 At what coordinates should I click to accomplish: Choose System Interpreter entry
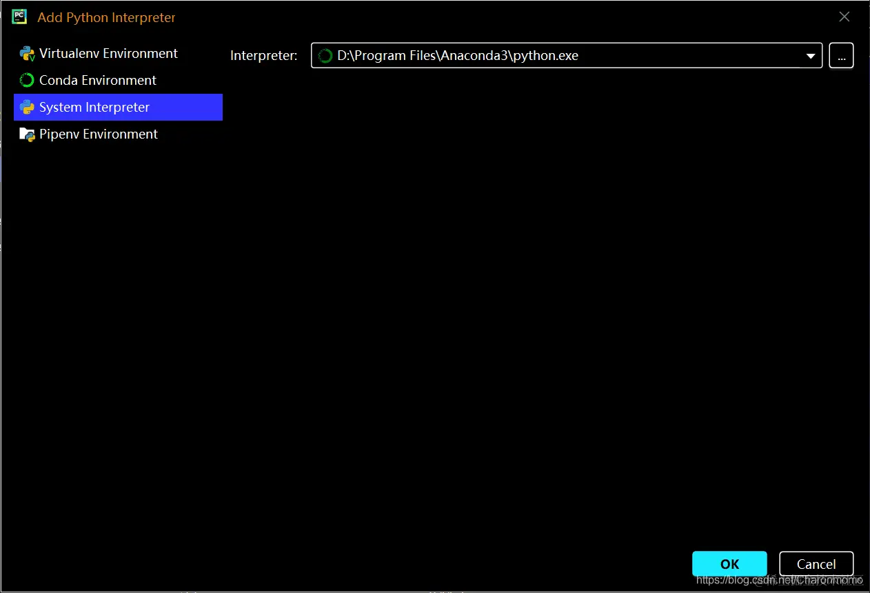(118, 108)
